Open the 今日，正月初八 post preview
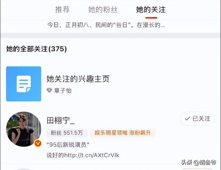 coord(106,25)
